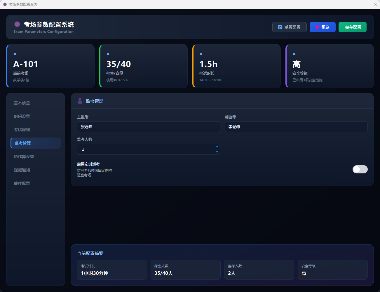Switch to the 防作弊设置 sidebar tab

pos(24,156)
